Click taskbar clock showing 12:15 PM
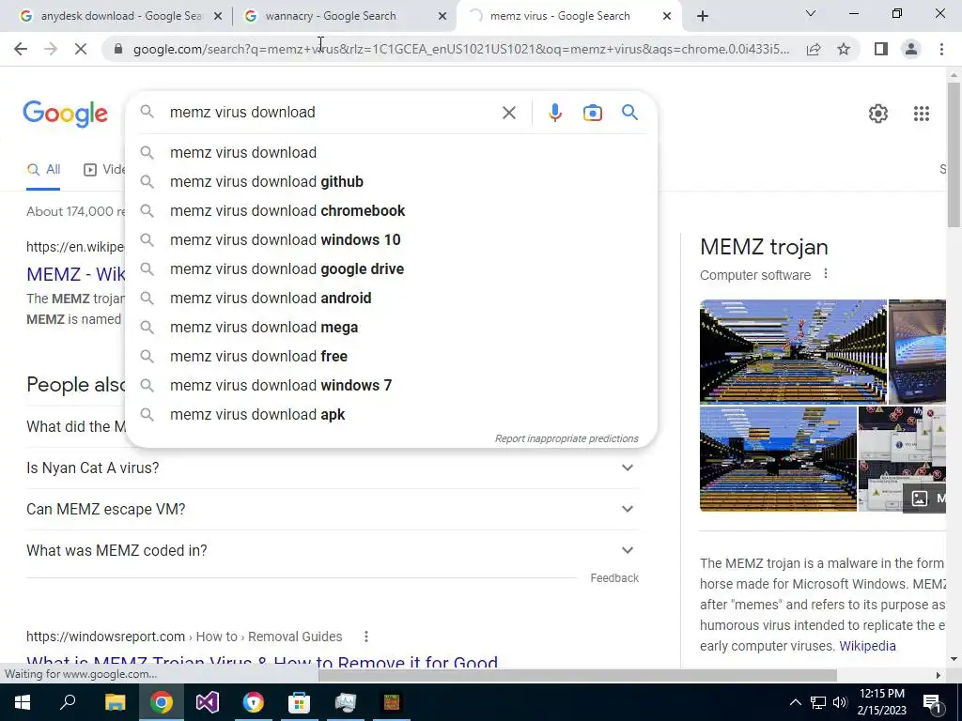Viewport: 962px width, 721px height. point(881,702)
